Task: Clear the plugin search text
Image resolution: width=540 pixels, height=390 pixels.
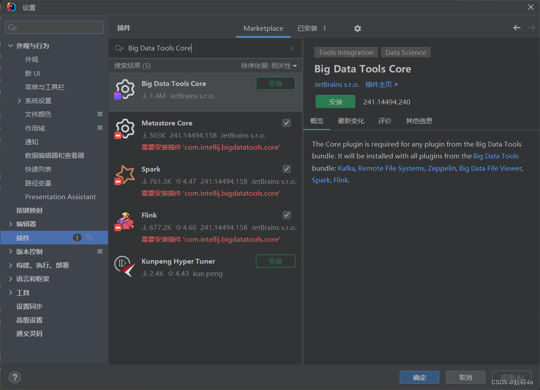Action: [292, 48]
